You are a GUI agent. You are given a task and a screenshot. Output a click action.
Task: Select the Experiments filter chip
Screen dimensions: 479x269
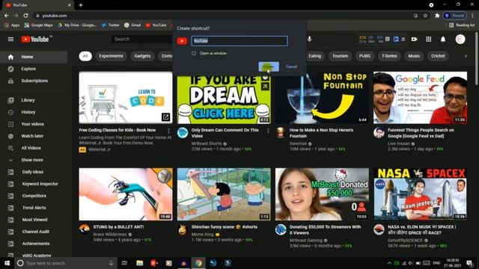(x=111, y=56)
